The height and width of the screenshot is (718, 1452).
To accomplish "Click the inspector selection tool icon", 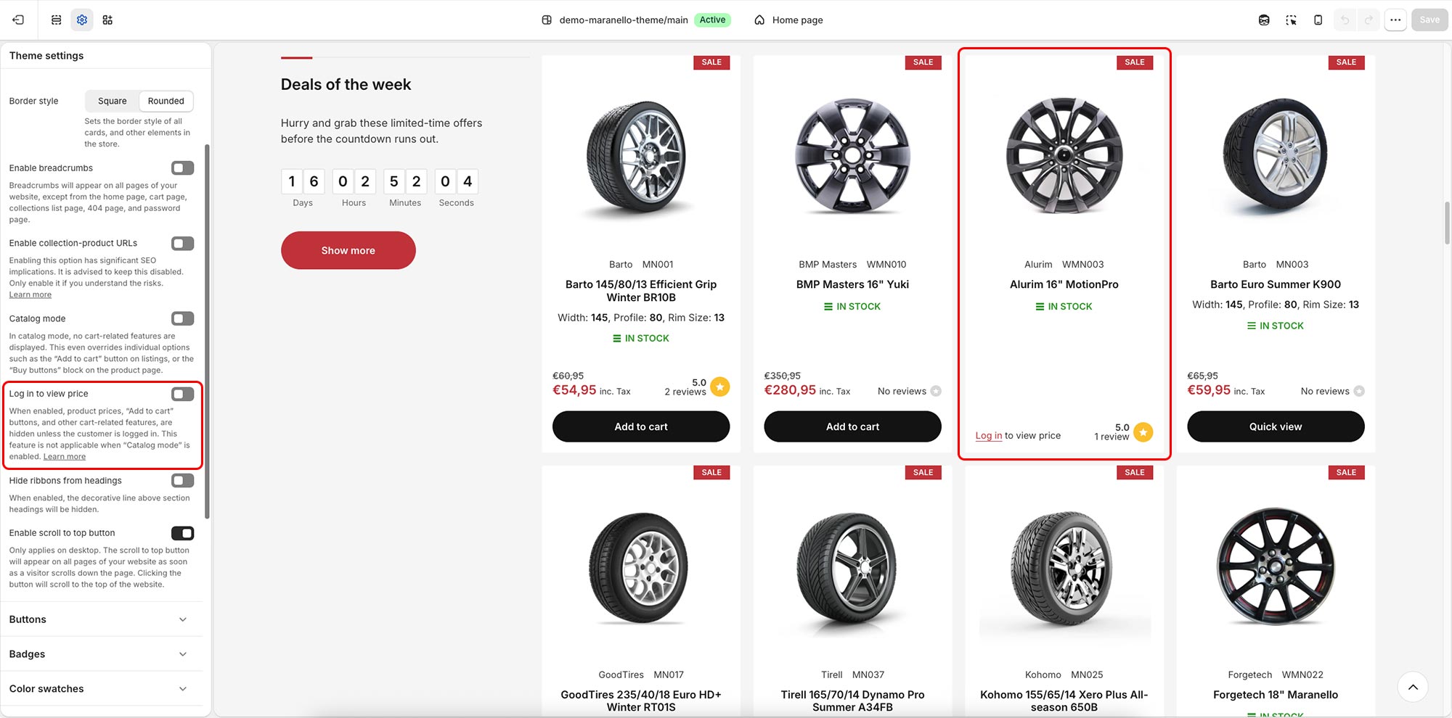I will (1291, 20).
